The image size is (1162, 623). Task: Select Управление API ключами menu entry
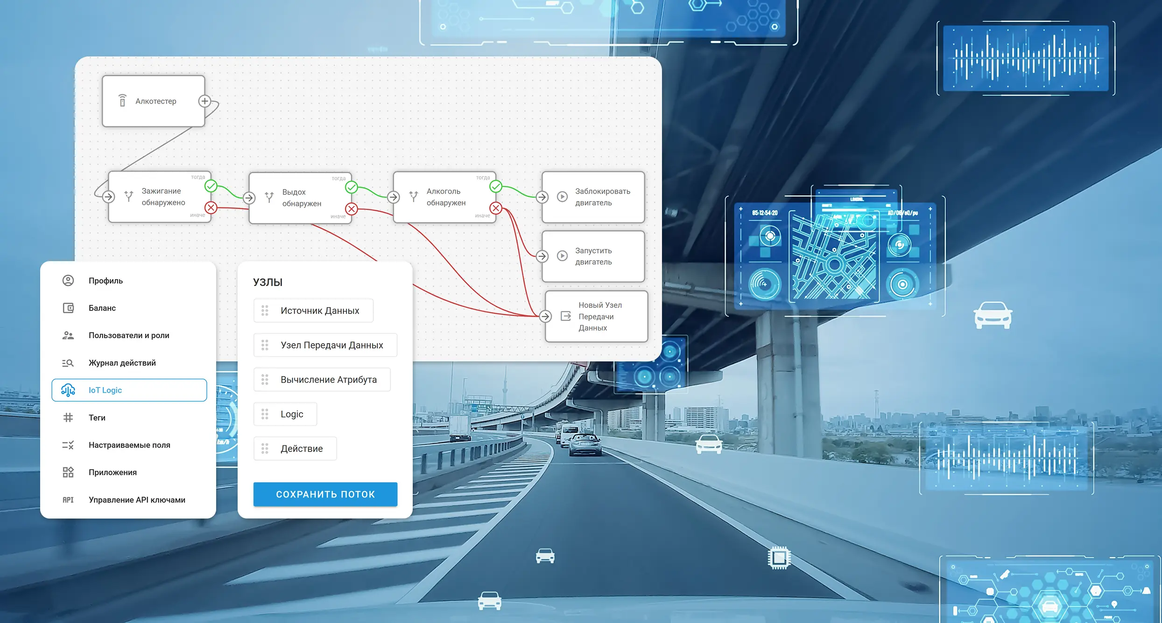point(137,500)
